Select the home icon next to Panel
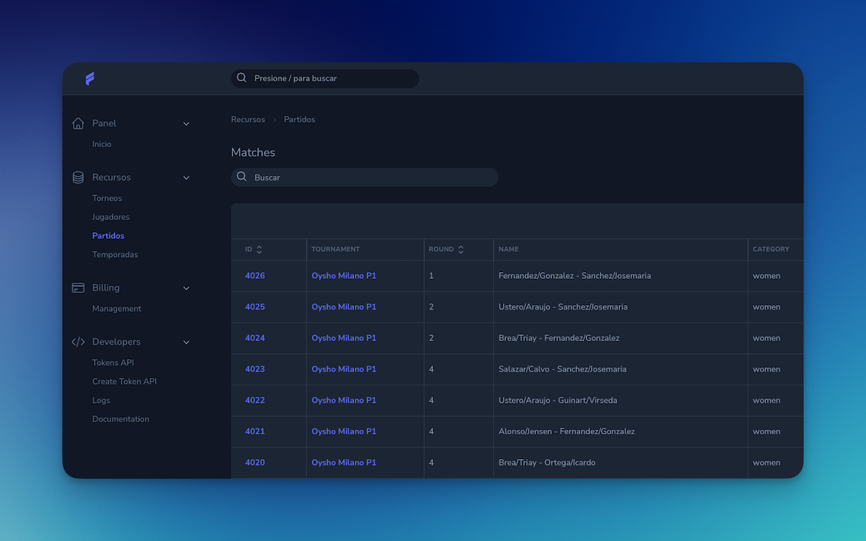Image resolution: width=866 pixels, height=541 pixels. (78, 122)
